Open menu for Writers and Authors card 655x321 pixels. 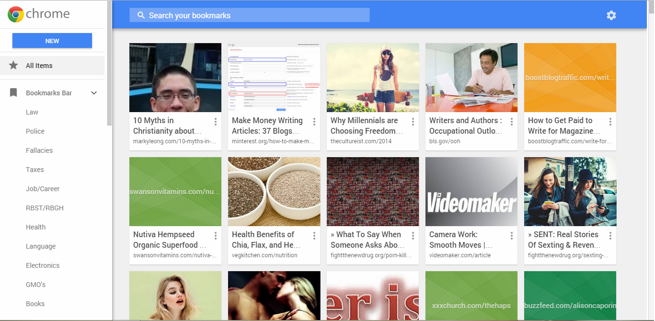(x=512, y=122)
